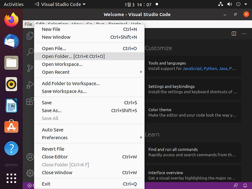This screenshot has width=252, height=189.
Task: Open Rhythmbox from the dock
Action: 12,84
